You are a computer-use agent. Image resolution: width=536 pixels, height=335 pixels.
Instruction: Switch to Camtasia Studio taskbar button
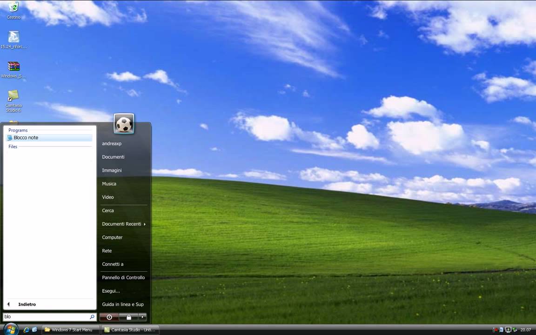(131, 330)
